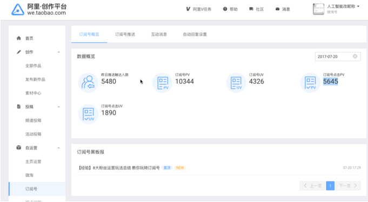Select 订阅号 in the sidebar
Image resolution: width=368 pixels, height=202 pixels.
[37, 189]
